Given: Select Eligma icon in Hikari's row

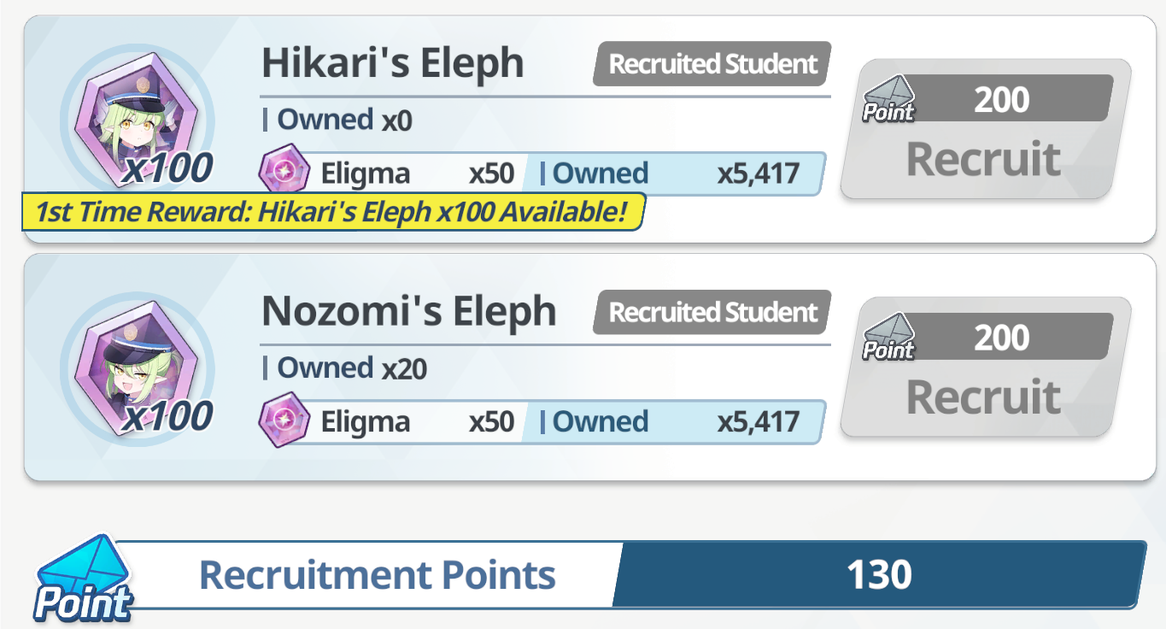Looking at the screenshot, I should coord(284,173).
